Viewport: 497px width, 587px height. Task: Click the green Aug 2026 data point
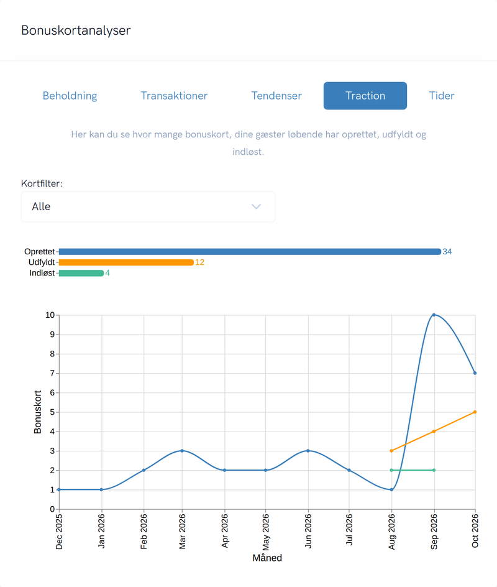tap(391, 470)
